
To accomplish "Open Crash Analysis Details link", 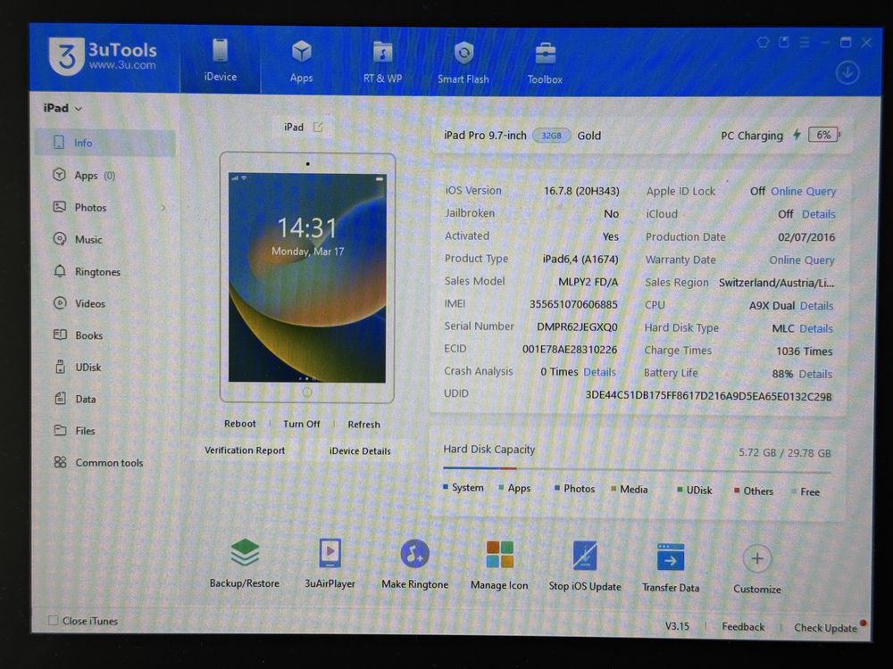I will [600, 371].
